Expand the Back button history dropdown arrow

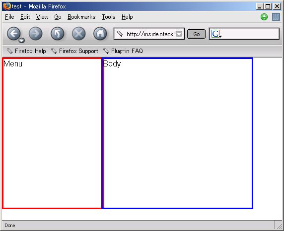(x=21, y=40)
